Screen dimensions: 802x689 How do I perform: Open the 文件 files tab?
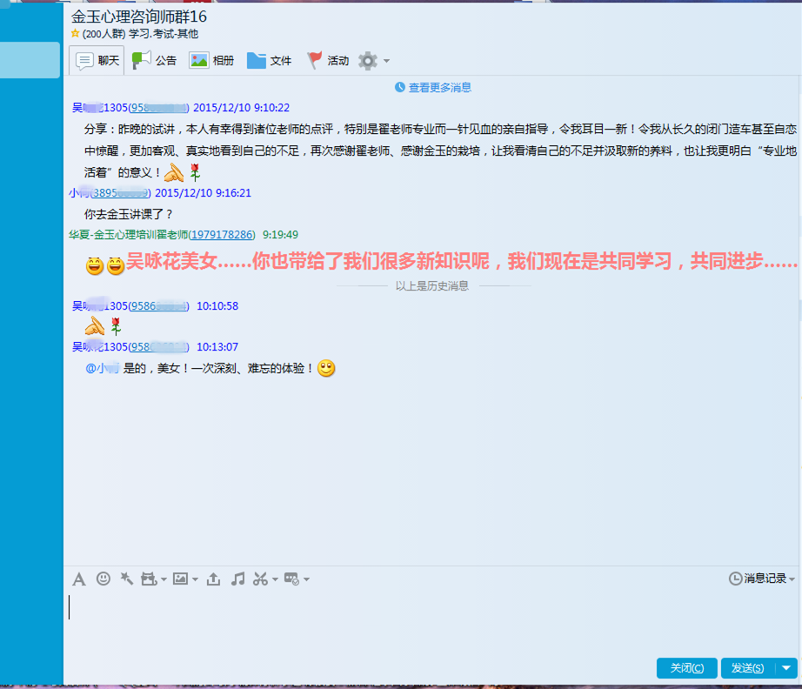(x=270, y=60)
